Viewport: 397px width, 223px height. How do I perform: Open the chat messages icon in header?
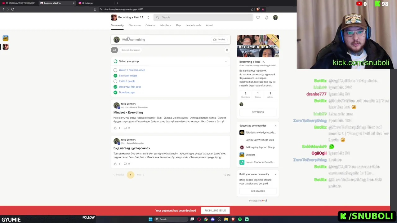[x=258, y=17]
